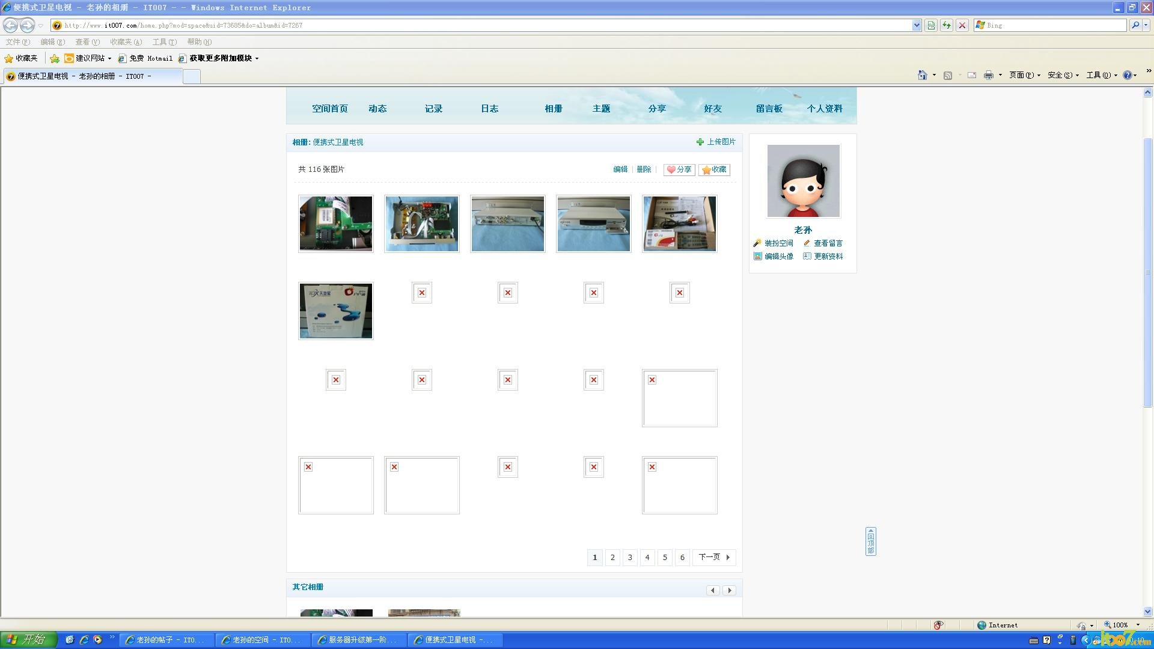This screenshot has width=1154, height=649.
Task: Click the 分享 heart share button
Action: pyautogui.click(x=679, y=169)
